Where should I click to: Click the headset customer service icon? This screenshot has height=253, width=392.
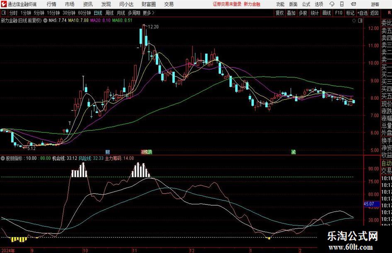point(332,4)
